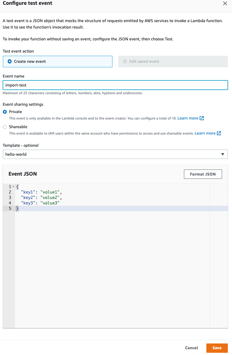Open the hello-world Template dropdown
The image size is (232, 355).
pos(115,154)
